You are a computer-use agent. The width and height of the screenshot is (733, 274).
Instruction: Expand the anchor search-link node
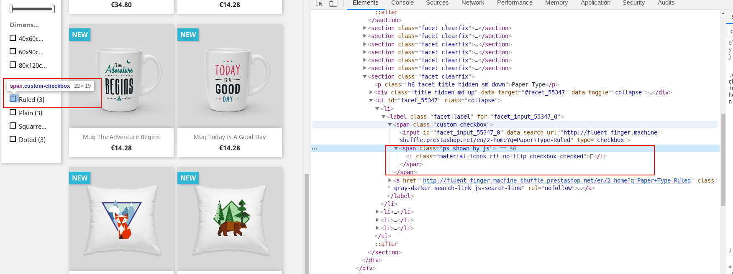(x=390, y=180)
